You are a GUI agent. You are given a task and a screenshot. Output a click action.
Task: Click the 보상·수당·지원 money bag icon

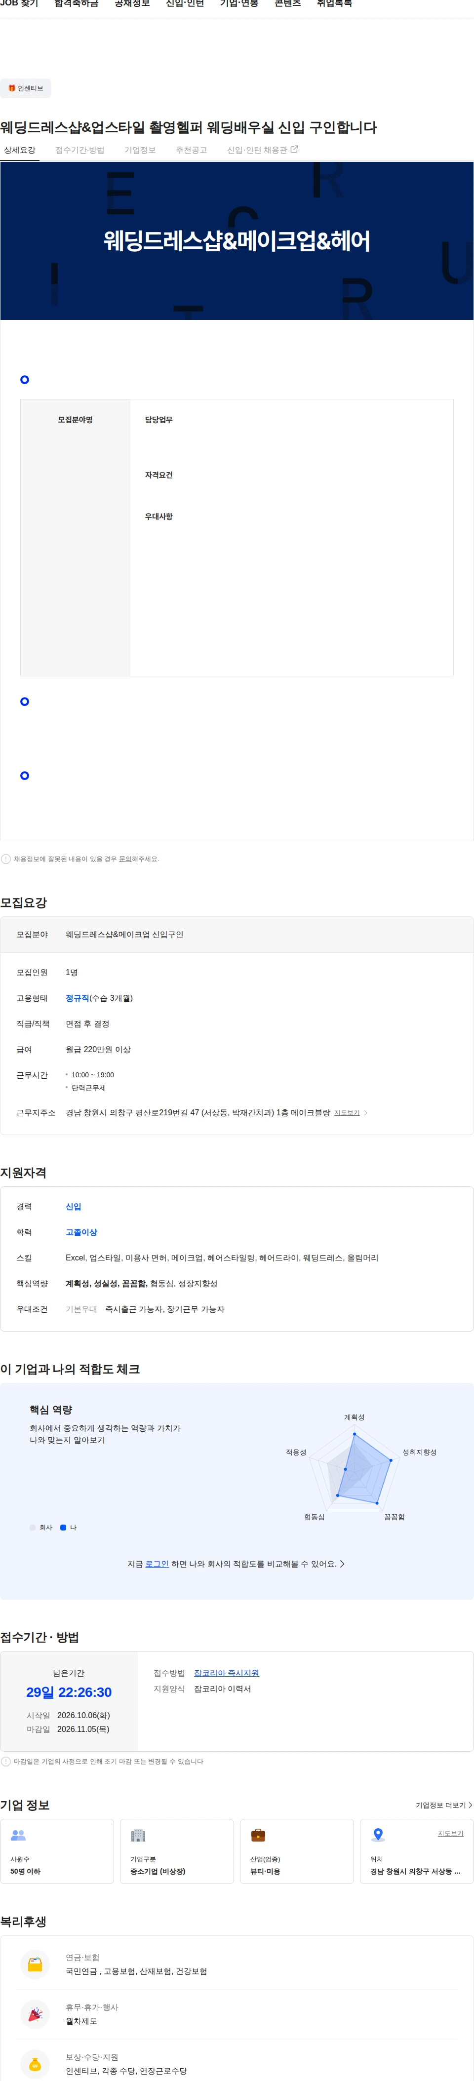[35, 2064]
